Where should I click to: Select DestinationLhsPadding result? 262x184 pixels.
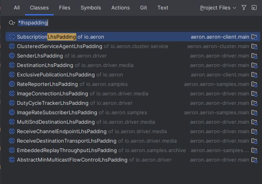[x=133, y=65]
